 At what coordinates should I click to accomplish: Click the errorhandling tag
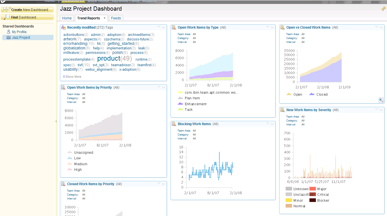[75, 44]
